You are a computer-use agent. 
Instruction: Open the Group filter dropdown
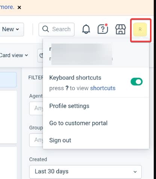[36, 140]
